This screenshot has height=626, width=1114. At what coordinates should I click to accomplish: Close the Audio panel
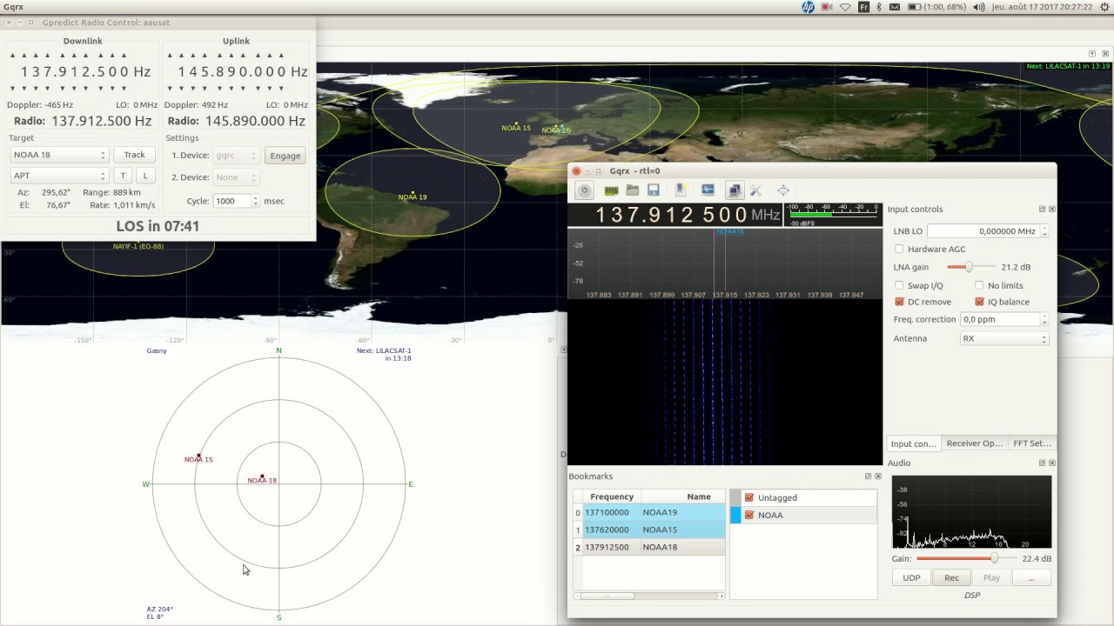[1051, 463]
